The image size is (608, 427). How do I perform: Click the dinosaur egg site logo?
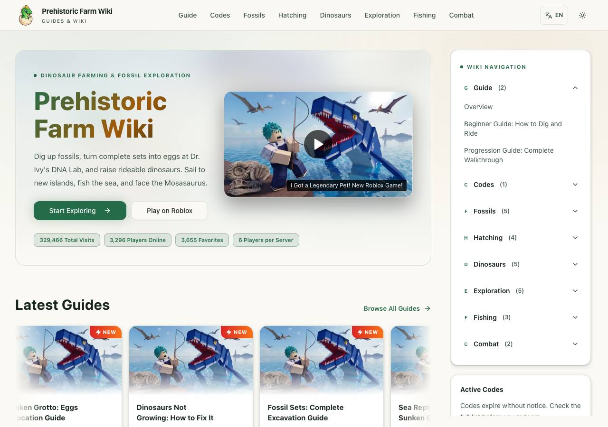(26, 15)
